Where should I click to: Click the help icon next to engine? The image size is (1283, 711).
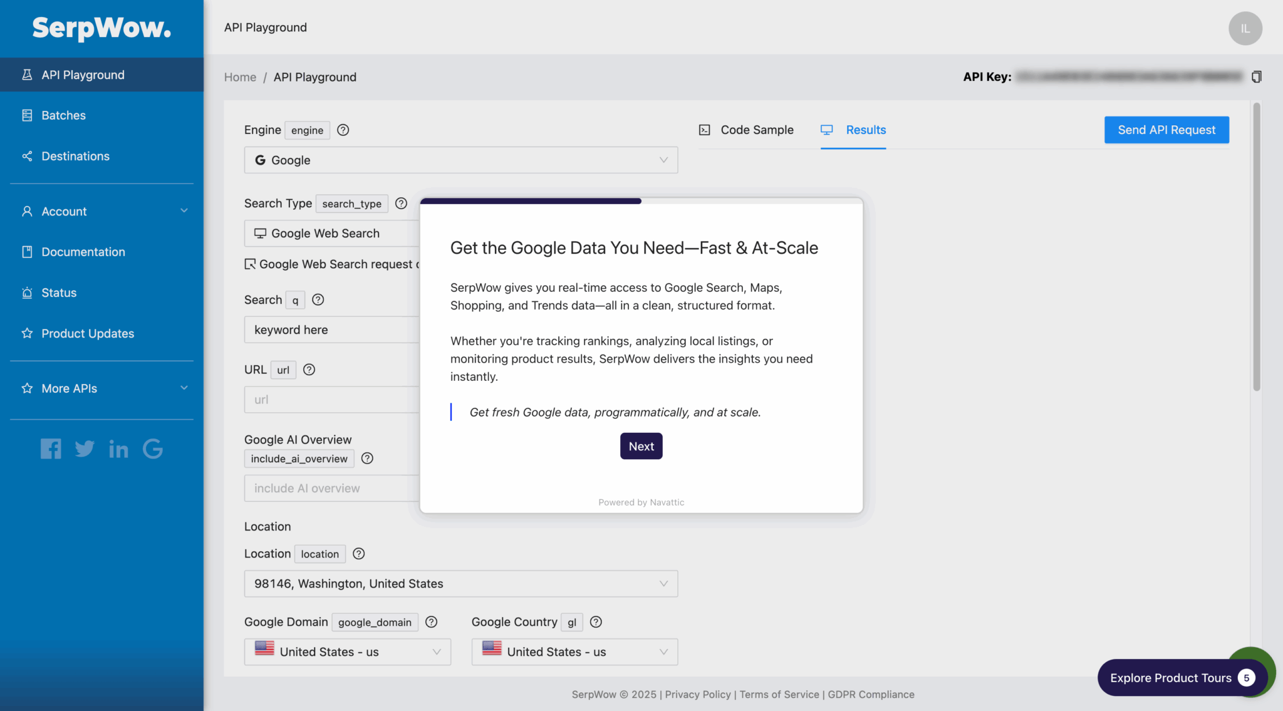(x=343, y=130)
